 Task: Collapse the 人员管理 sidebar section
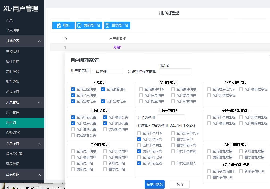[22, 102]
